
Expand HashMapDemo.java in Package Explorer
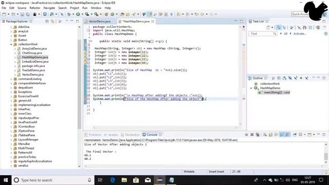click(15, 57)
